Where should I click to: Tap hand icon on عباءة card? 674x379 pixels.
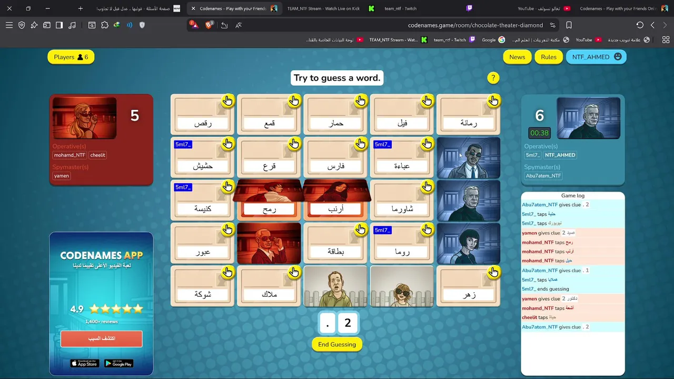pyautogui.click(x=427, y=144)
